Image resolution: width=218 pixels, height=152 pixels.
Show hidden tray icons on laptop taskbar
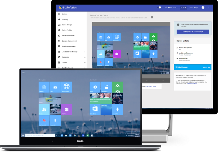(127, 135)
